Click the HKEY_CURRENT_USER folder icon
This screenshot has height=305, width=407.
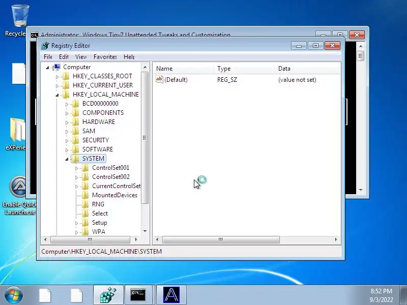66,85
